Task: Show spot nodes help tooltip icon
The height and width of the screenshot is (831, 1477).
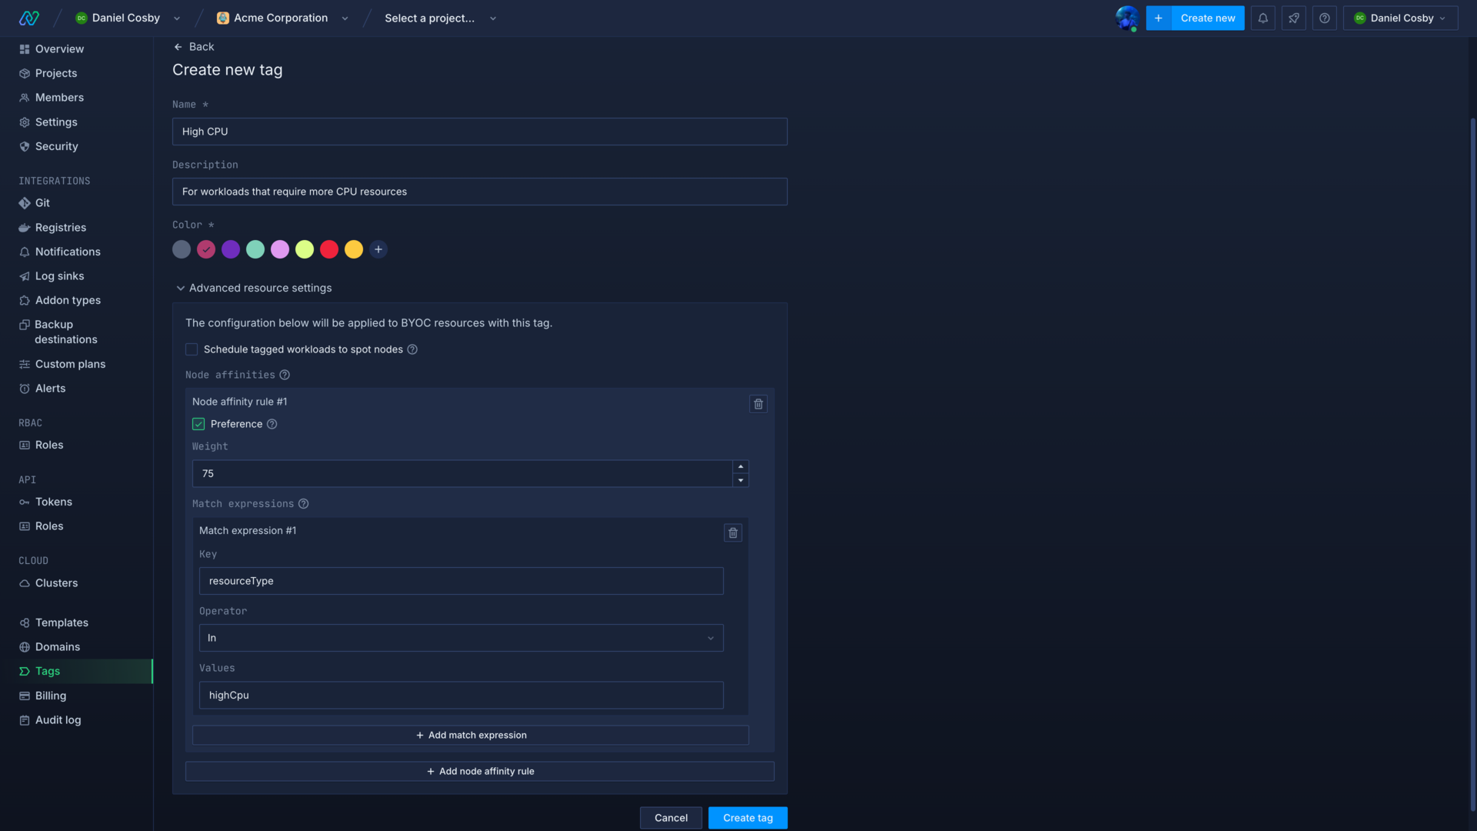Action: [x=412, y=349]
